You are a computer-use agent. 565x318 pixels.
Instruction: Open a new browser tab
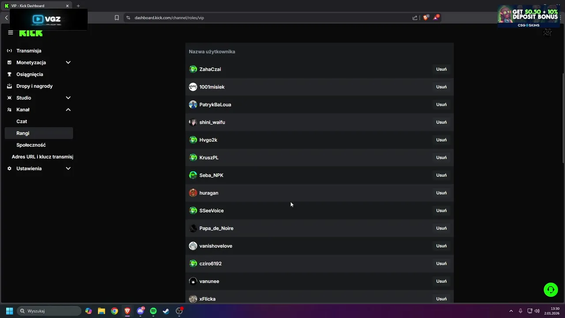[78, 6]
